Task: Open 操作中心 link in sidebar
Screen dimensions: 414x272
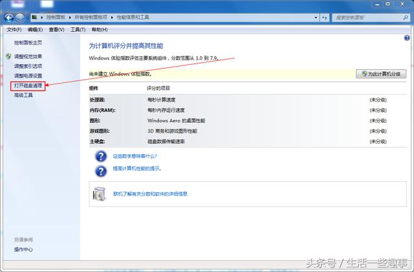Action: click(23, 249)
